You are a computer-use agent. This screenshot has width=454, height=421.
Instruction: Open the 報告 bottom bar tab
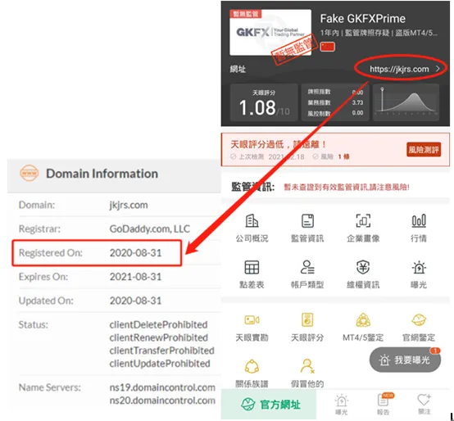tap(383, 405)
